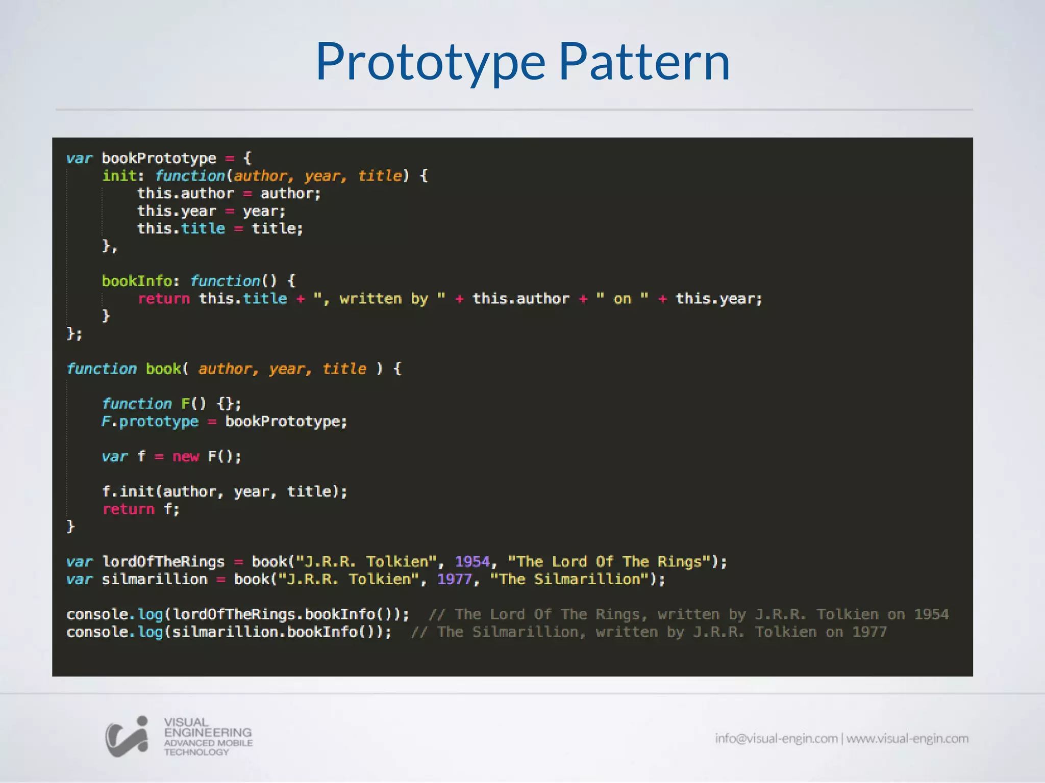Click the 'this.year = year;' line
The height and width of the screenshot is (783, 1045).
pos(211,211)
